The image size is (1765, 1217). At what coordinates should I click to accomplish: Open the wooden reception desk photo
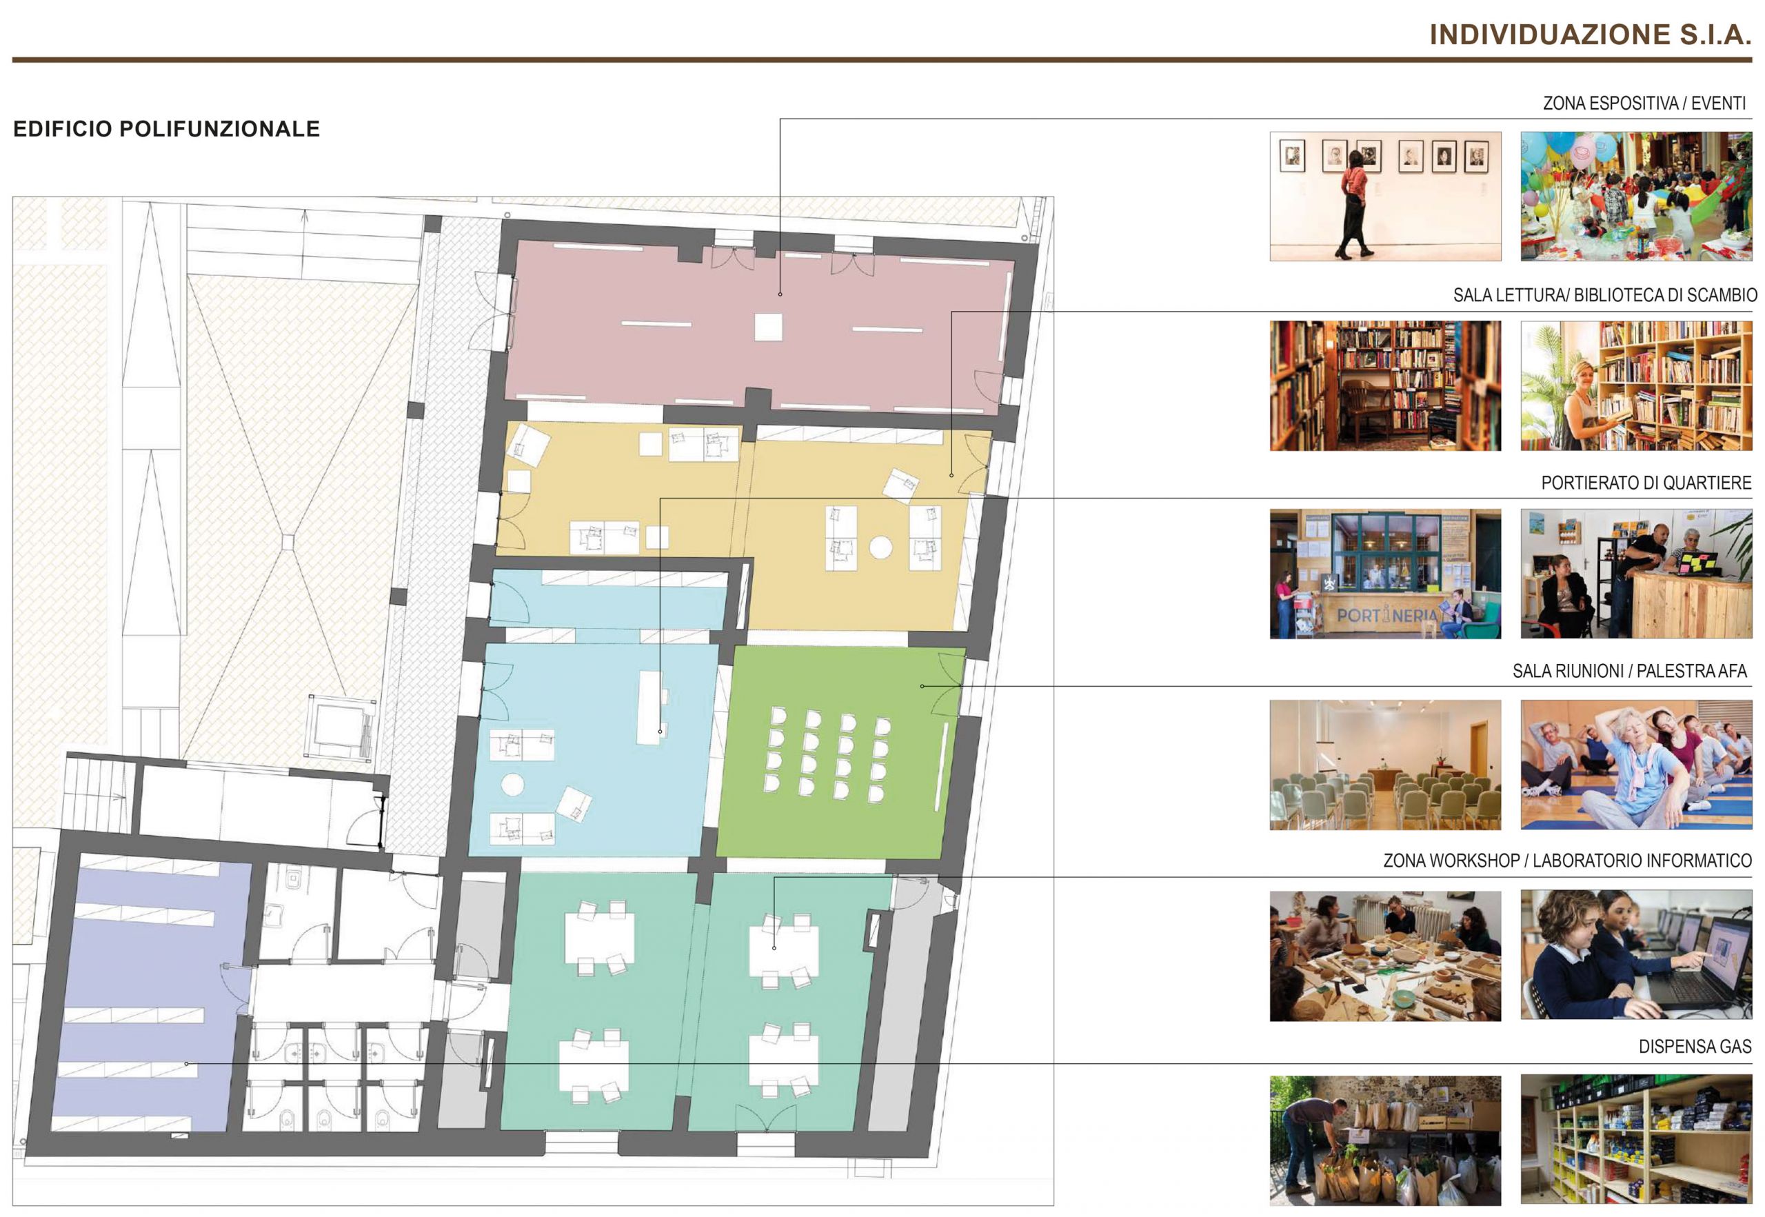(1636, 574)
